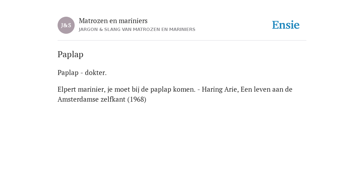
Task: Click 'Elpert marinier' at the quote start
Action: coord(81,89)
